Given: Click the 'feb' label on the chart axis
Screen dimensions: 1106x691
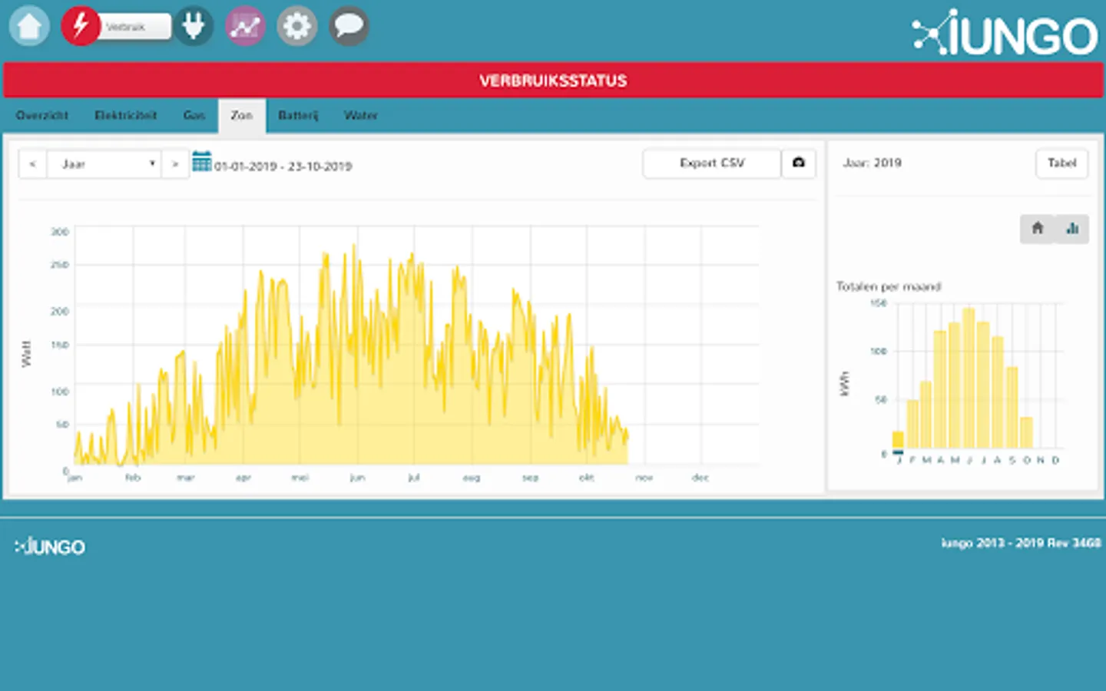Looking at the screenshot, I should click(133, 478).
